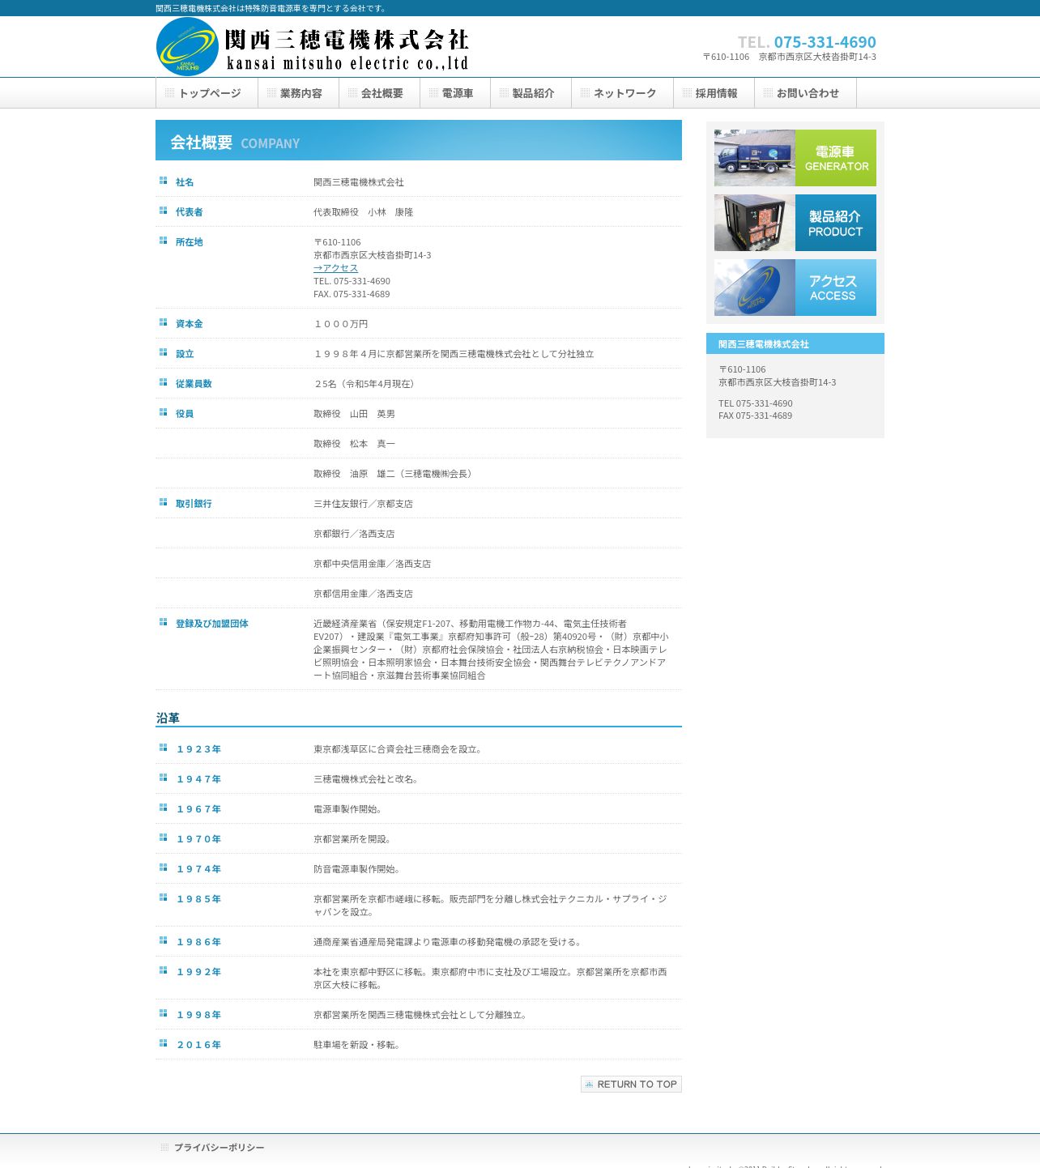Open the トップページ menu item
The width and height of the screenshot is (1040, 1168).
point(207,93)
